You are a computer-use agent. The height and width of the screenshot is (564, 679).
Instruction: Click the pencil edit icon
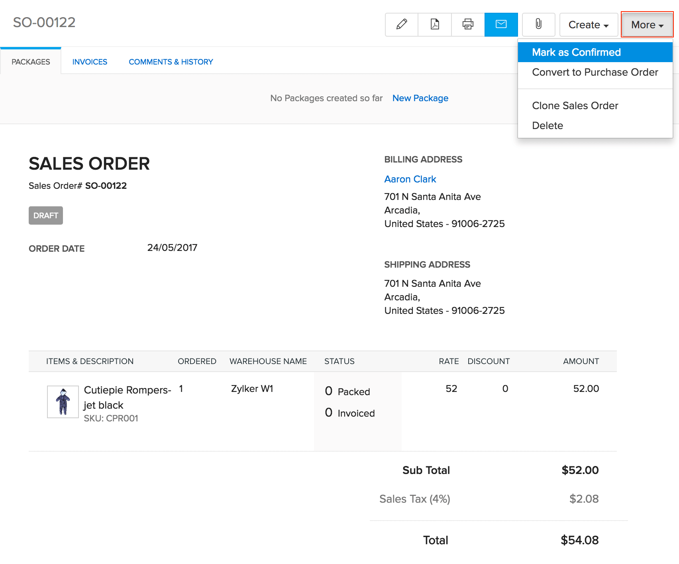[x=402, y=24]
